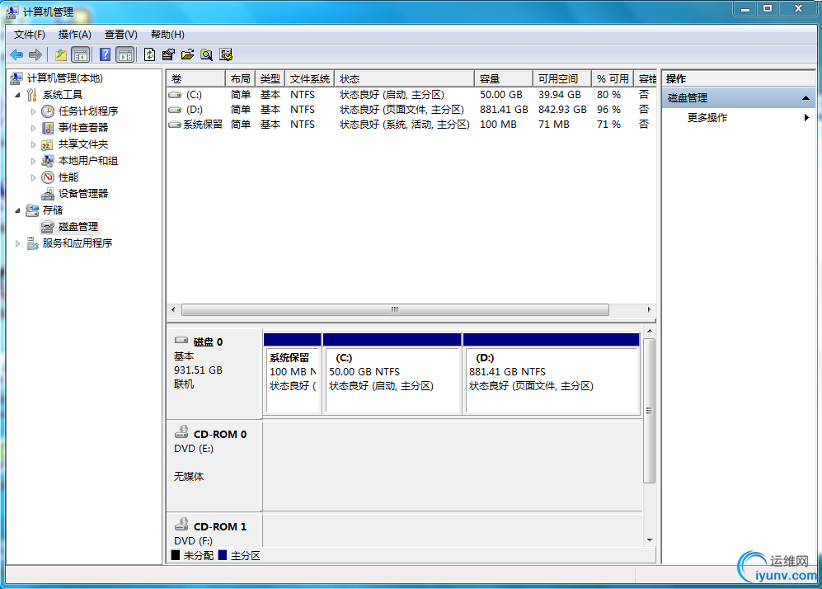Toggle the show/hide console tree icon
Image resolution: width=822 pixels, height=589 pixels.
coord(80,54)
